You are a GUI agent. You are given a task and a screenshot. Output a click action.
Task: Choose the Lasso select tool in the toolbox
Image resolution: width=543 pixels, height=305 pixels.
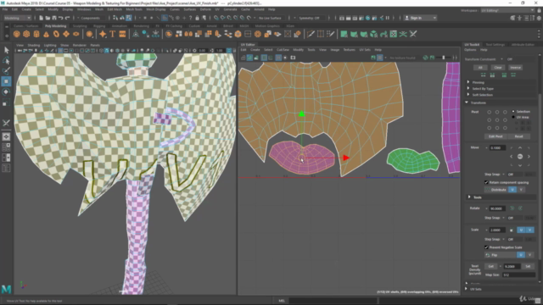pyautogui.click(x=6, y=60)
